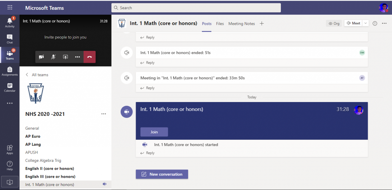Expand the Meet dropdown arrow
Screen dimensions: 392x190
tap(366, 23)
